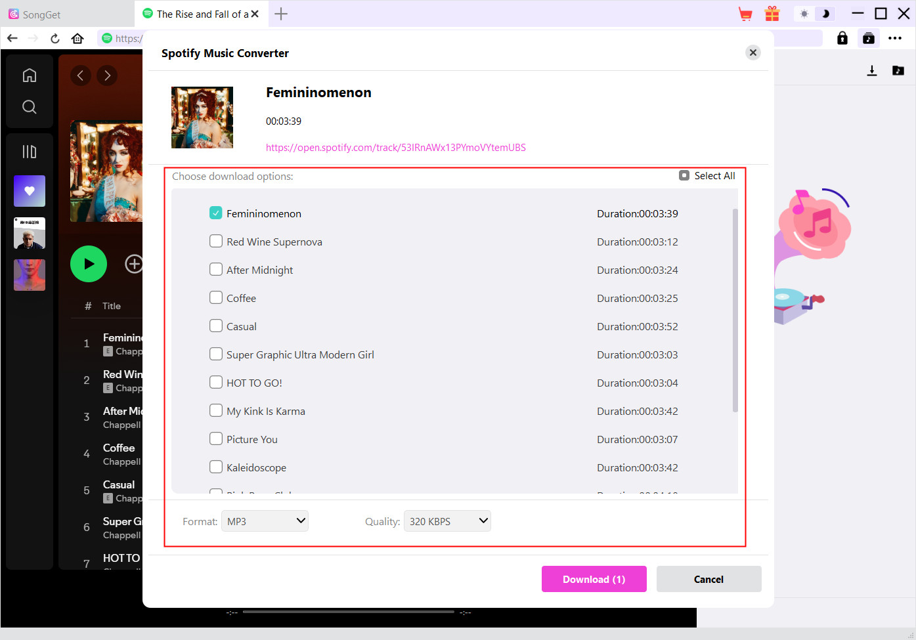
Task: Click the Femininomenon album cover thumbnail in dialog
Action: (x=202, y=117)
